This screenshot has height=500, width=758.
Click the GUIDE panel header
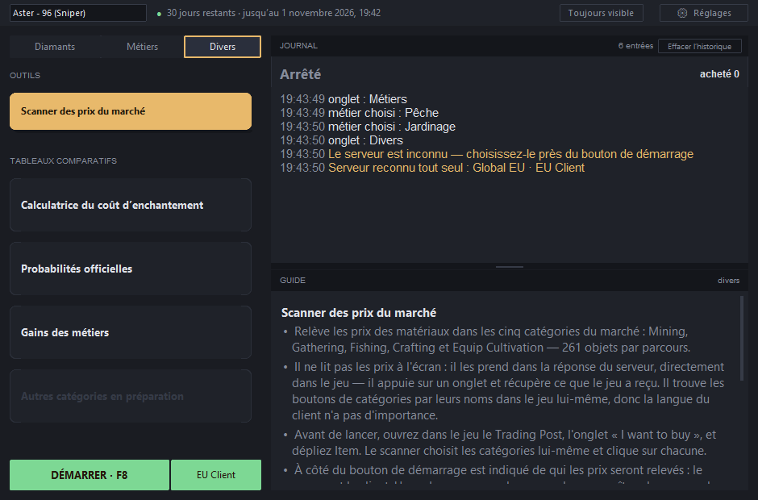(x=293, y=281)
